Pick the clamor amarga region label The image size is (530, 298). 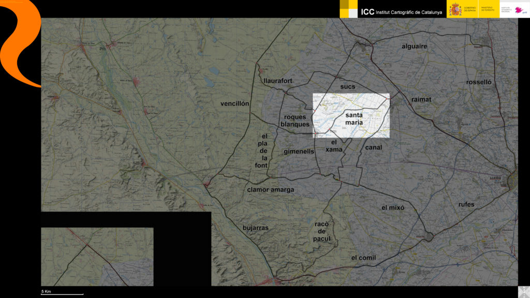(270, 190)
